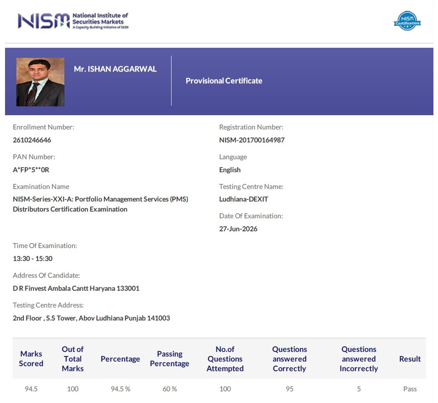
Task: Click the Time Of Examination label
Action: 45,245
